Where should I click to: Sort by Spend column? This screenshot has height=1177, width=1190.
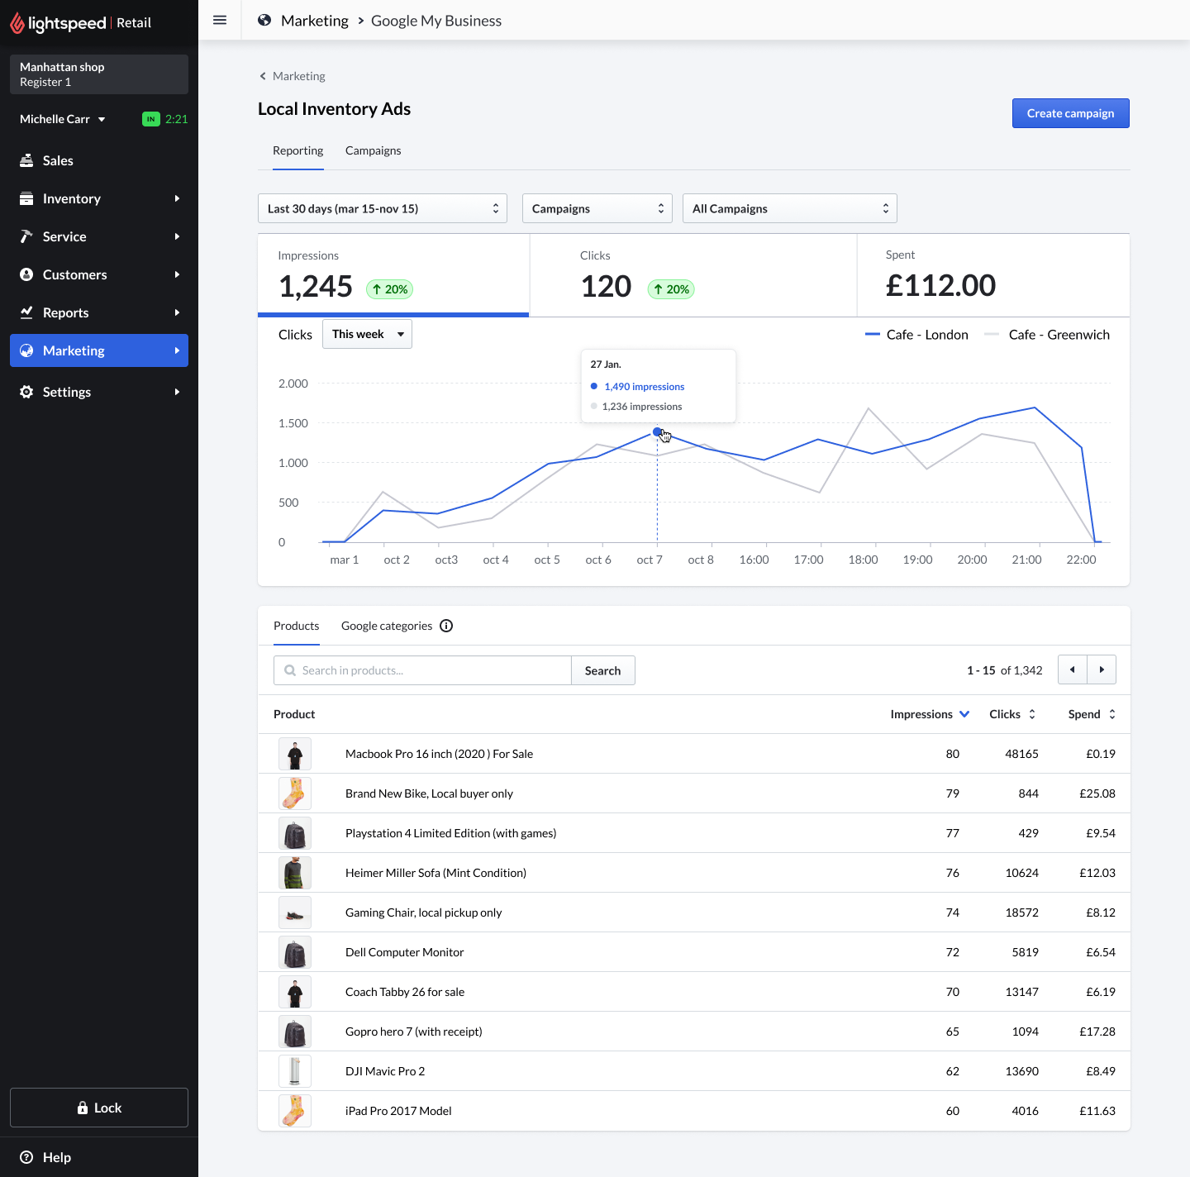coord(1092,714)
